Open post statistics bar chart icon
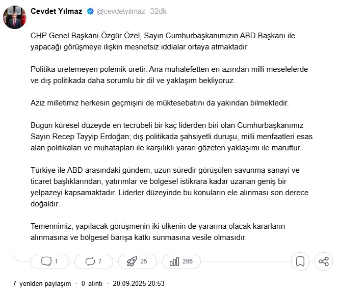 click(x=174, y=261)
